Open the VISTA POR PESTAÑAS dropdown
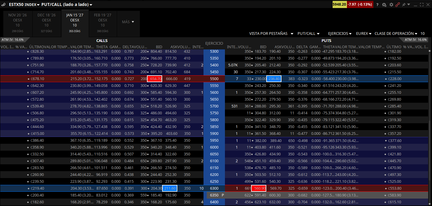Screen dimensions: 432x206 pos(271,34)
